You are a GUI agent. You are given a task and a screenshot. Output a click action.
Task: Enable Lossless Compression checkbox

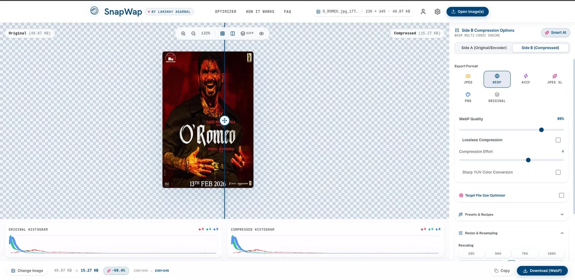click(558, 140)
